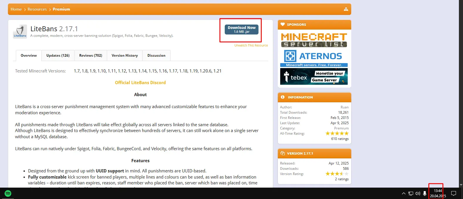463x199 pixels.
Task: Open the Discussion tab
Action: click(156, 56)
